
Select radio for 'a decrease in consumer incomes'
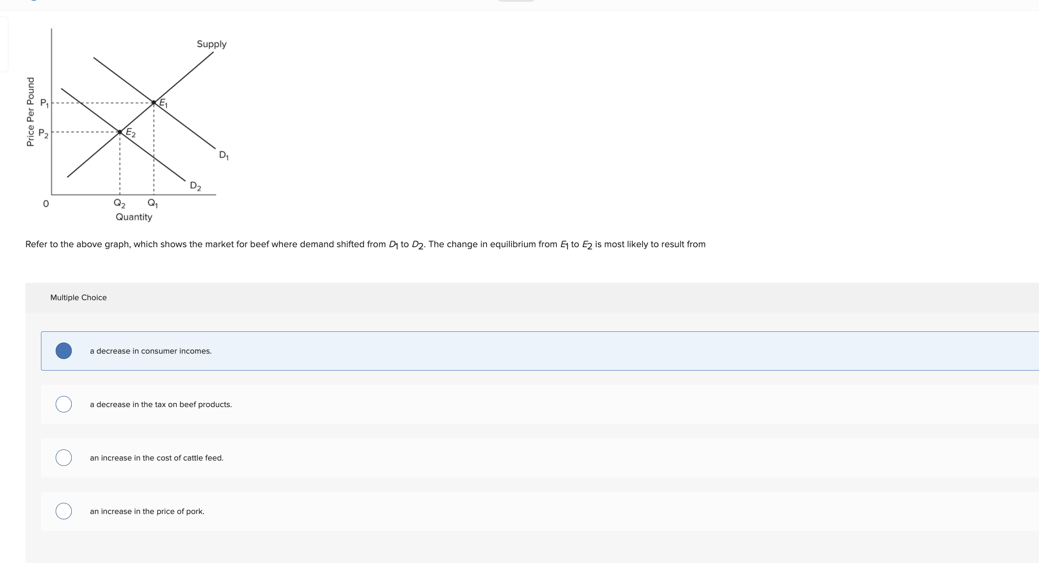(64, 351)
